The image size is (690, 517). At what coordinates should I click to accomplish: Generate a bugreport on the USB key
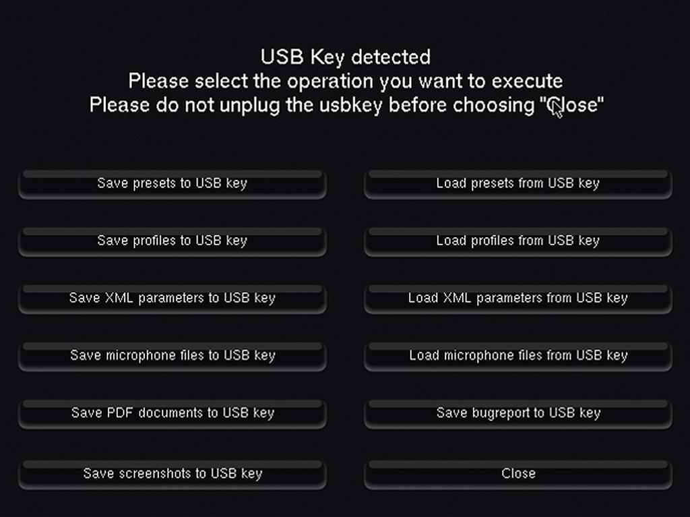[517, 413]
